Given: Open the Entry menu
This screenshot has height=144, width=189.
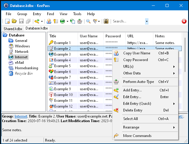Looking at the screenshot, I should click(x=37, y=14).
